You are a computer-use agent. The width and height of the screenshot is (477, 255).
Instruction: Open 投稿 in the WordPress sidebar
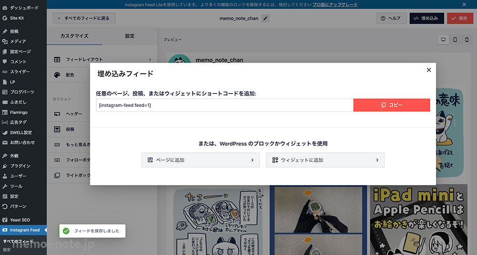(23, 32)
